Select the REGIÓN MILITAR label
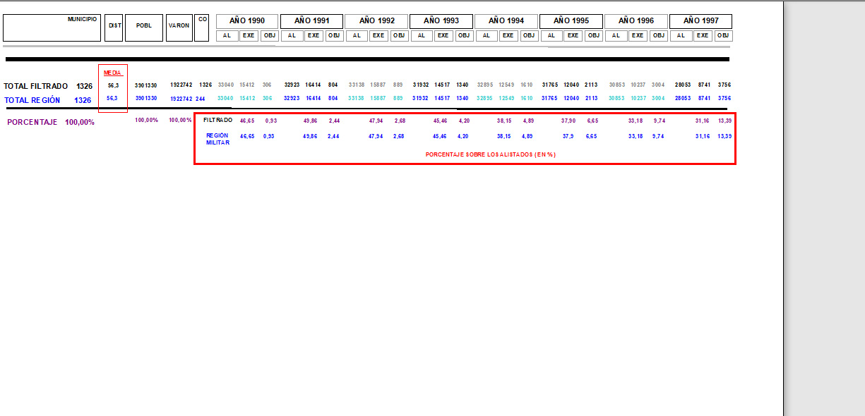The image size is (865, 416). [217, 138]
